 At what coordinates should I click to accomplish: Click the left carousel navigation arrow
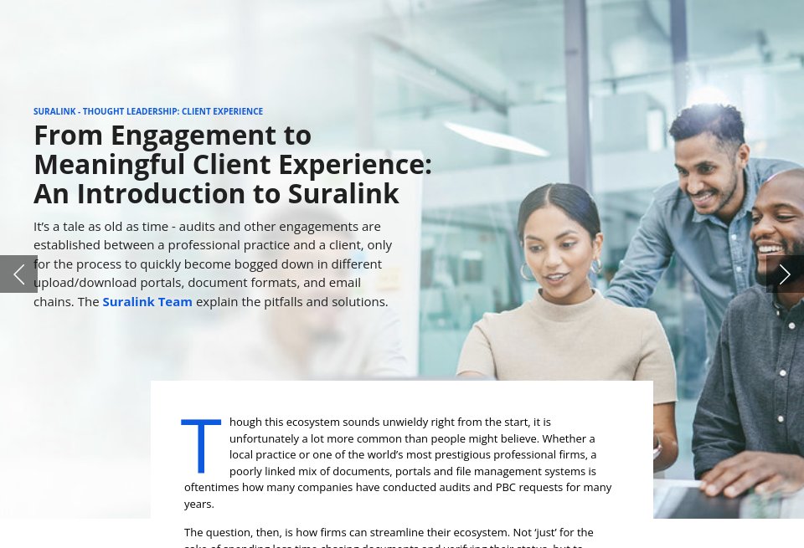pyautogui.click(x=18, y=274)
